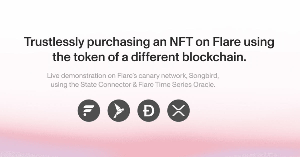Click the word "Live" in the subtitle
The height and width of the screenshot is (157, 300).
[52, 76]
